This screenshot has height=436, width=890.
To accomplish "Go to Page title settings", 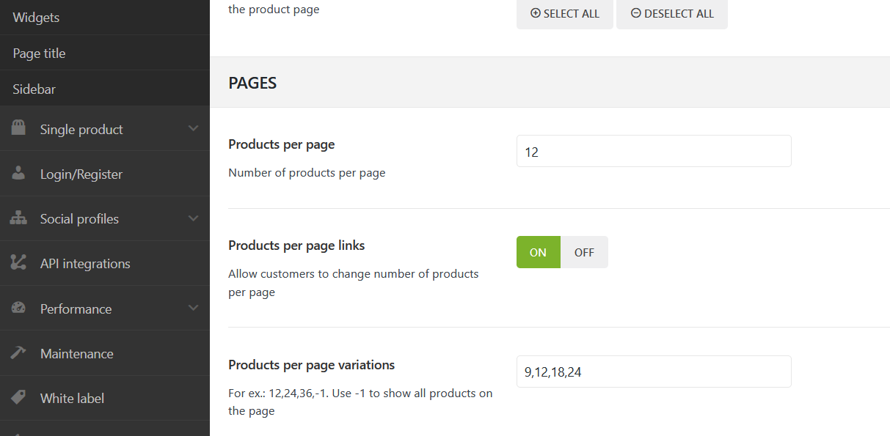I will coord(39,53).
